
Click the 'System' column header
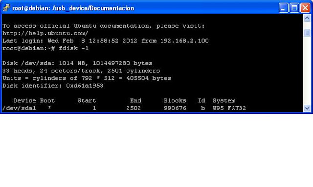coord(224,101)
